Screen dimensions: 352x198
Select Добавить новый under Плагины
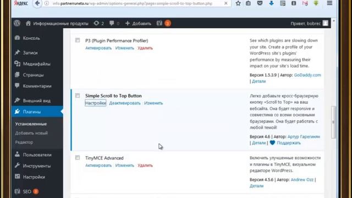click(x=31, y=133)
